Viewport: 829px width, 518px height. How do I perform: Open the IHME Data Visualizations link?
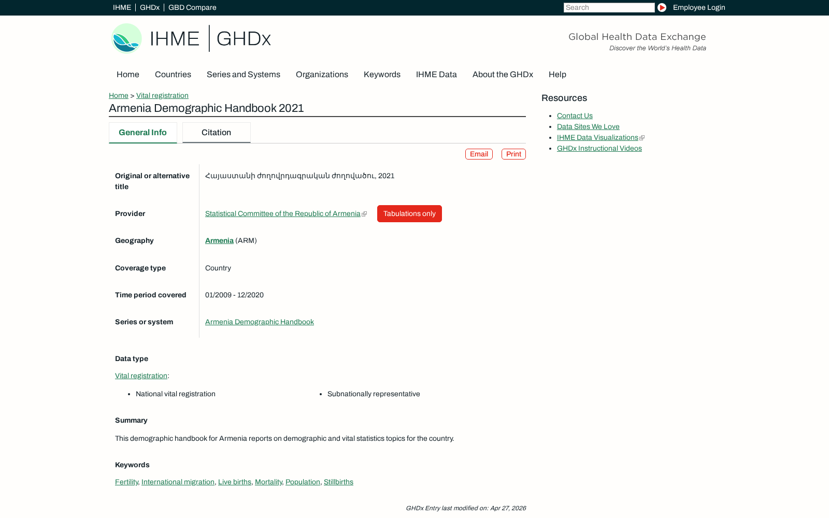click(x=597, y=137)
